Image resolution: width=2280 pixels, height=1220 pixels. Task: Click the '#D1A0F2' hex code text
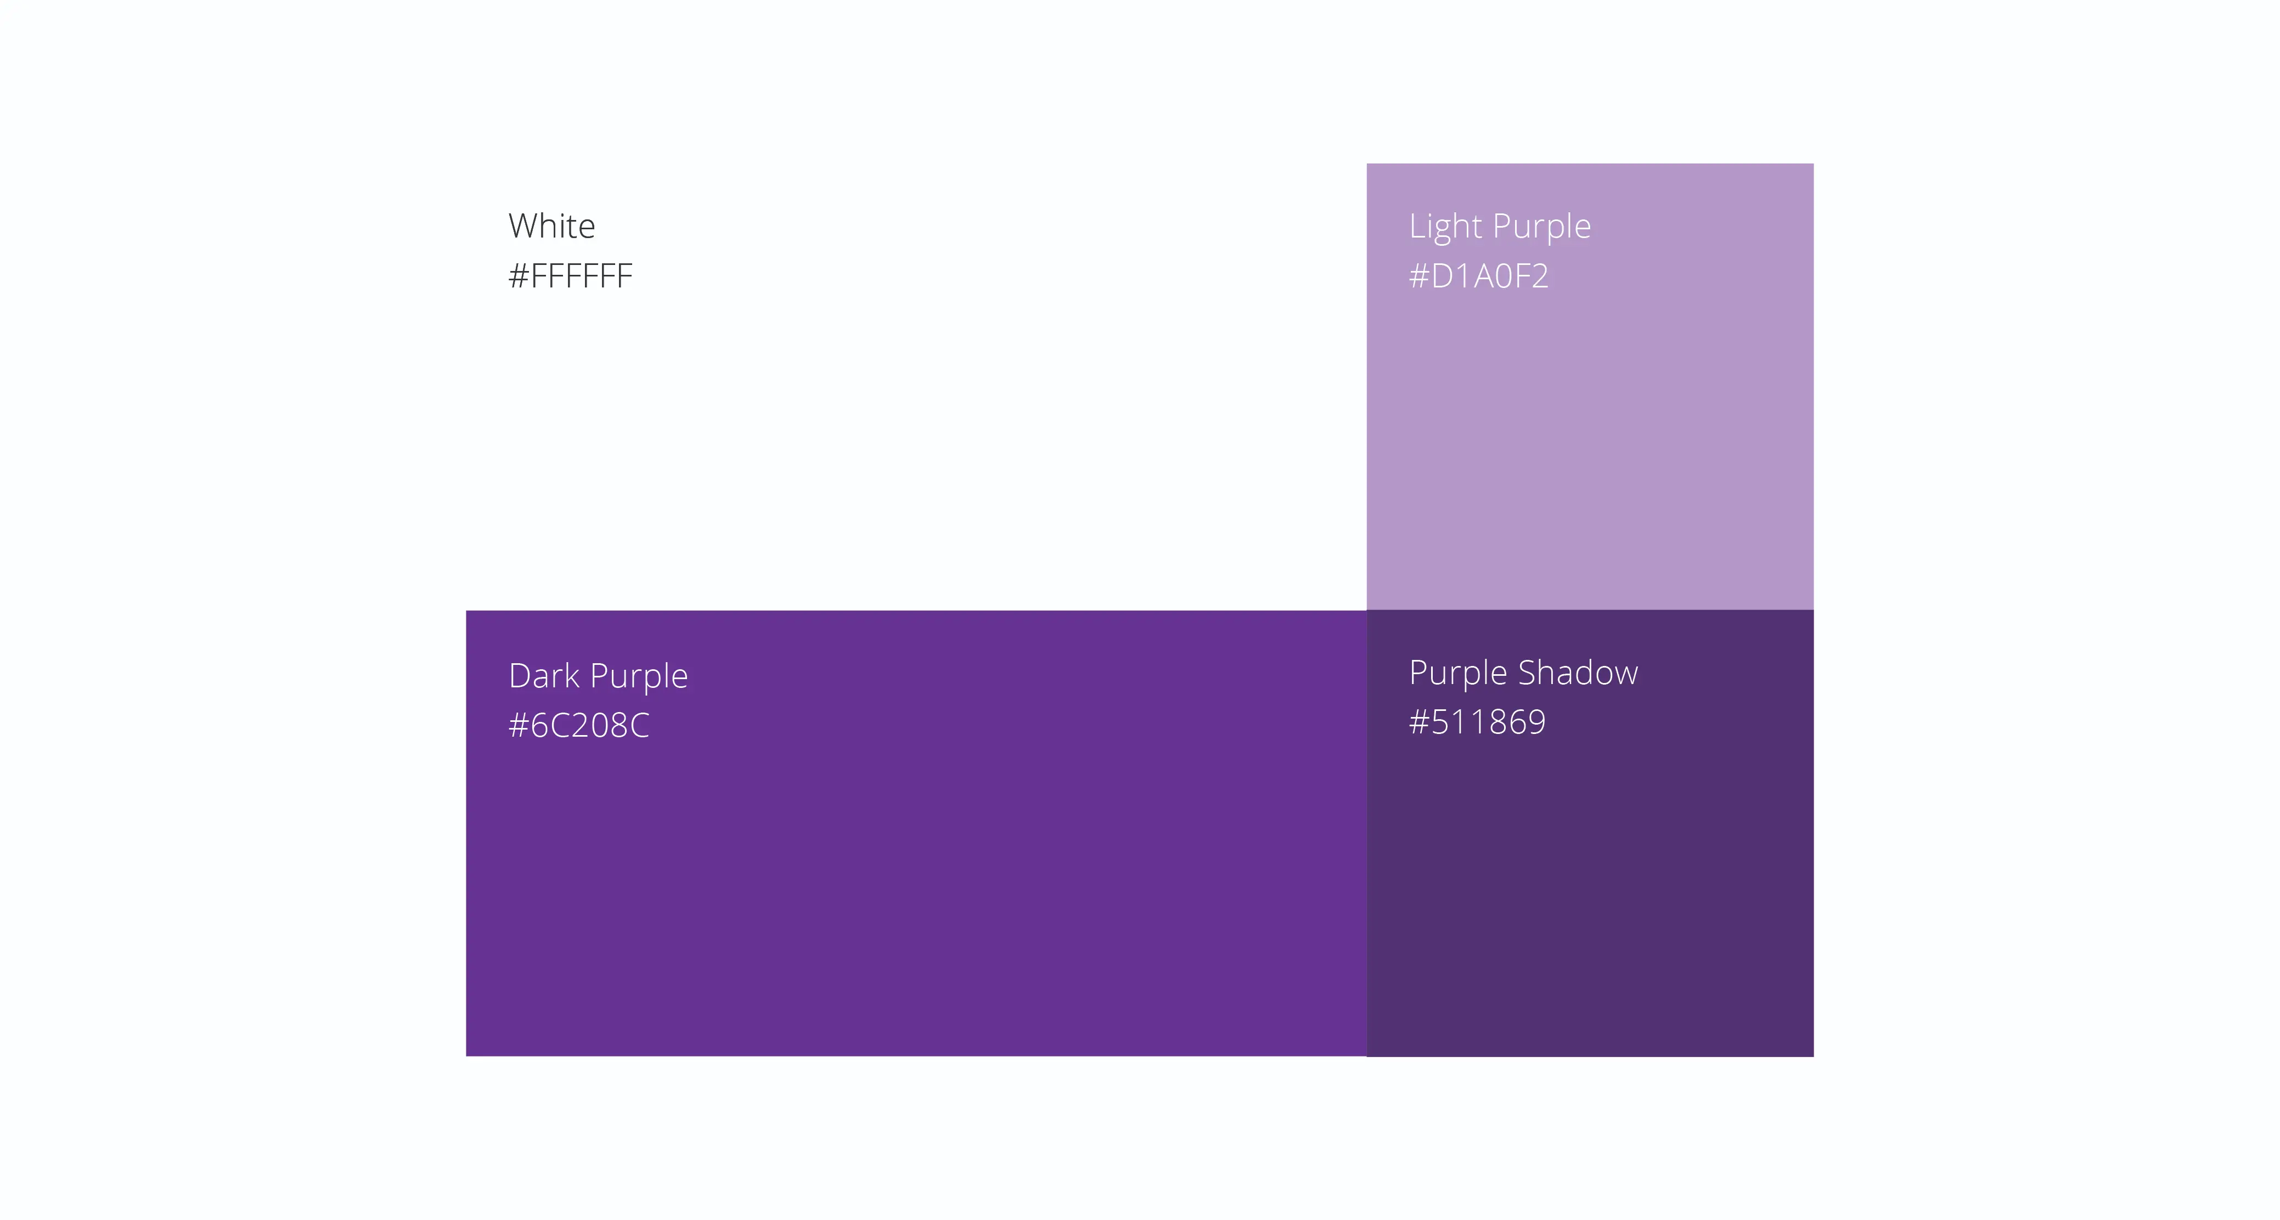(x=1478, y=276)
